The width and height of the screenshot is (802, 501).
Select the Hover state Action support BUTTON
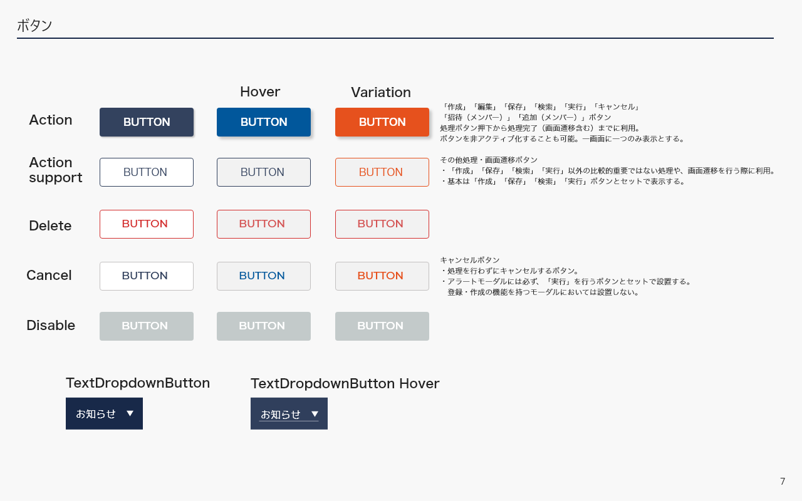tap(264, 172)
